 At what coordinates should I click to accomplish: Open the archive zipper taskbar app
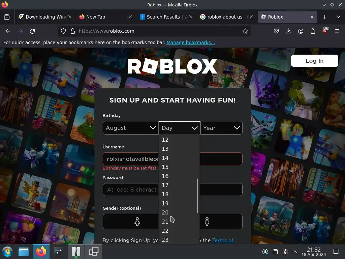click(76, 252)
